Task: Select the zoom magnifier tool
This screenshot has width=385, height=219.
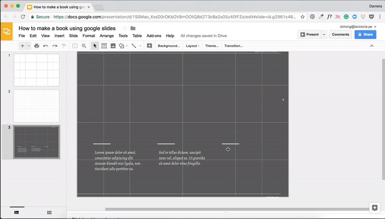Action: click(84, 46)
